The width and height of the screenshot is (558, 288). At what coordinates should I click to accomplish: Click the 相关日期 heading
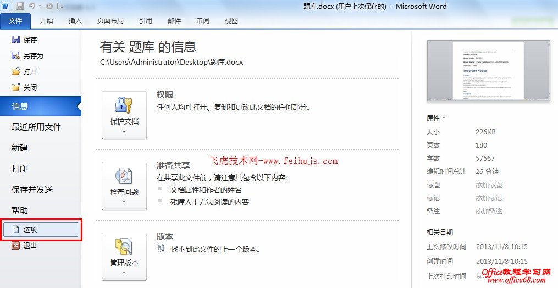(x=439, y=232)
